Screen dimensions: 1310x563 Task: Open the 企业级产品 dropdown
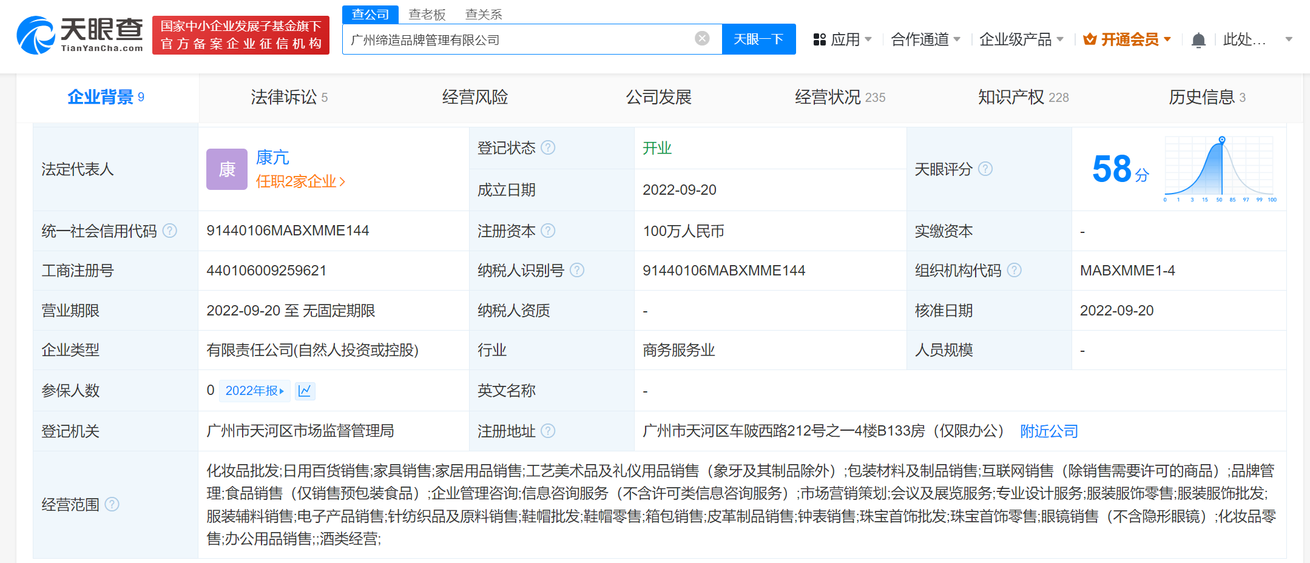click(1021, 39)
